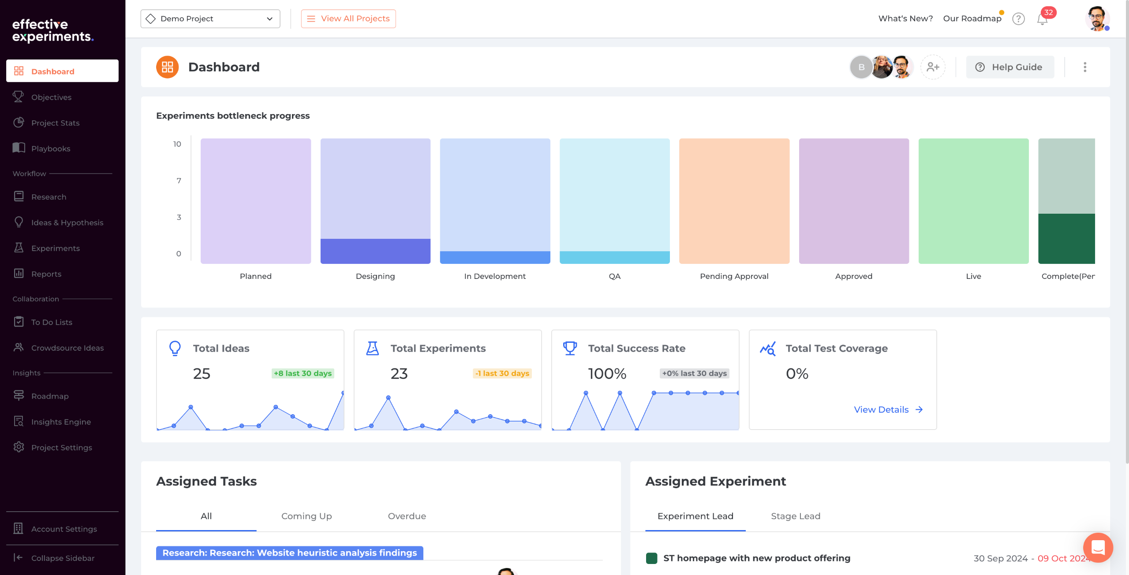This screenshot has height=575, width=1129.
Task: Click the dark green Complete bar segment
Action: point(1066,238)
